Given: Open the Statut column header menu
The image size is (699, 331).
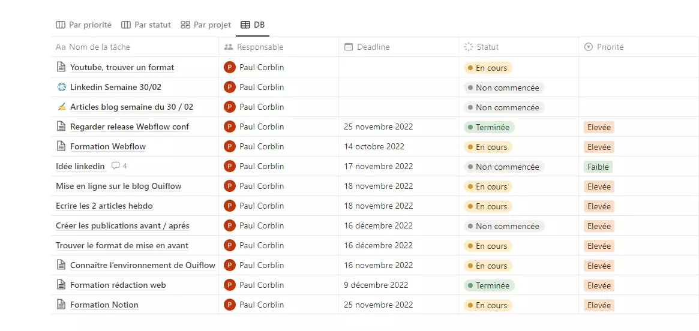Looking at the screenshot, I should (x=519, y=47).
